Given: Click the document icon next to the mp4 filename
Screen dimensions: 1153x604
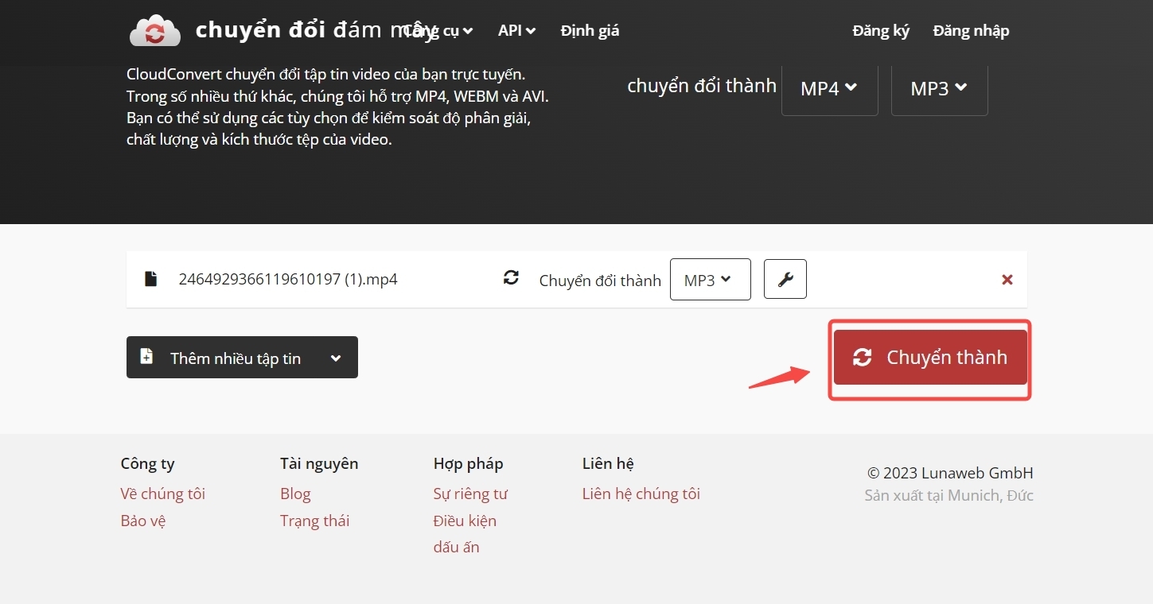Looking at the screenshot, I should pyautogui.click(x=150, y=279).
